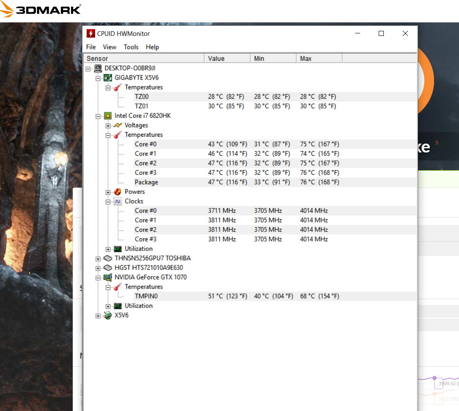Expand the Powers branch
Image resolution: width=459 pixels, height=411 pixels.
click(108, 192)
